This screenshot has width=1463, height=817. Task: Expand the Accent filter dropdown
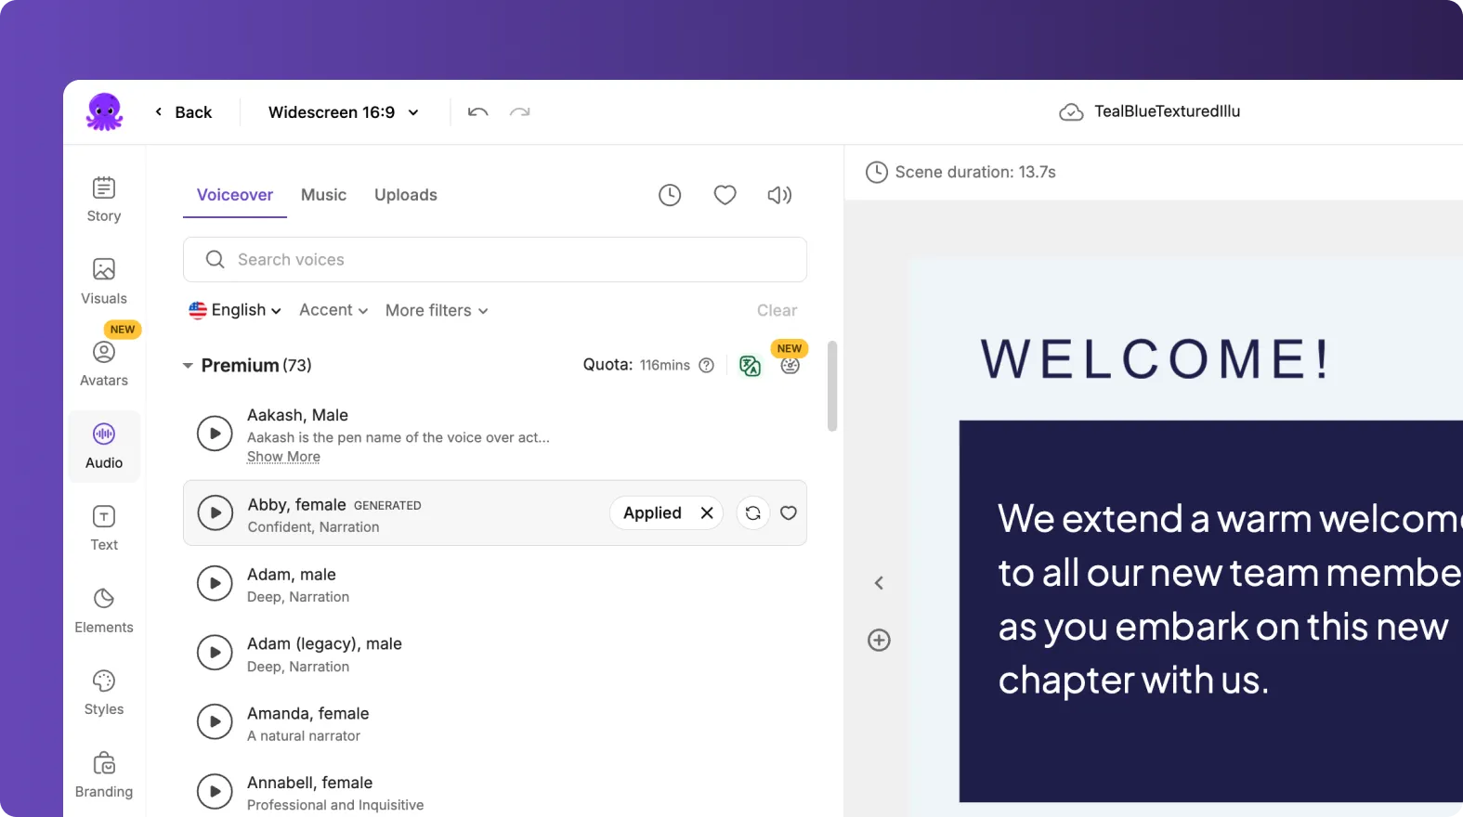[x=333, y=310]
